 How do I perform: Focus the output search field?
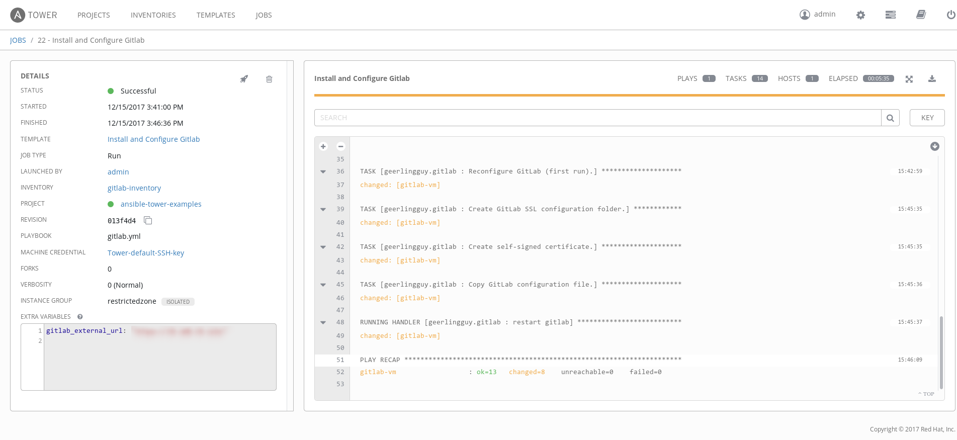coord(597,118)
